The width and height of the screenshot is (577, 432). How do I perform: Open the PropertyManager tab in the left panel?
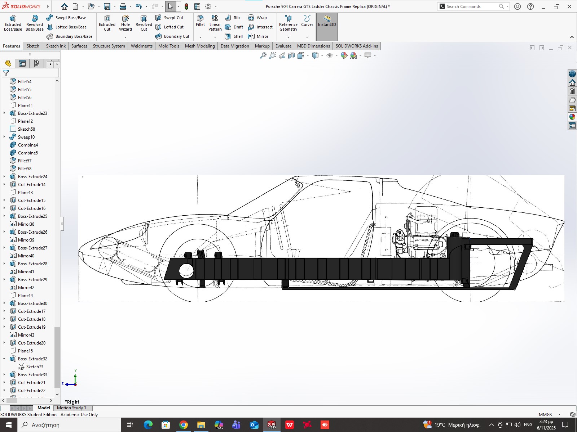tap(22, 64)
